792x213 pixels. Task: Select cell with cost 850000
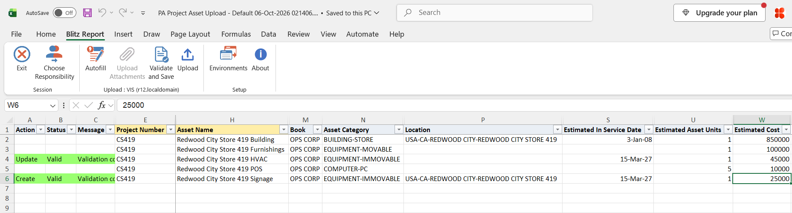[x=762, y=139]
